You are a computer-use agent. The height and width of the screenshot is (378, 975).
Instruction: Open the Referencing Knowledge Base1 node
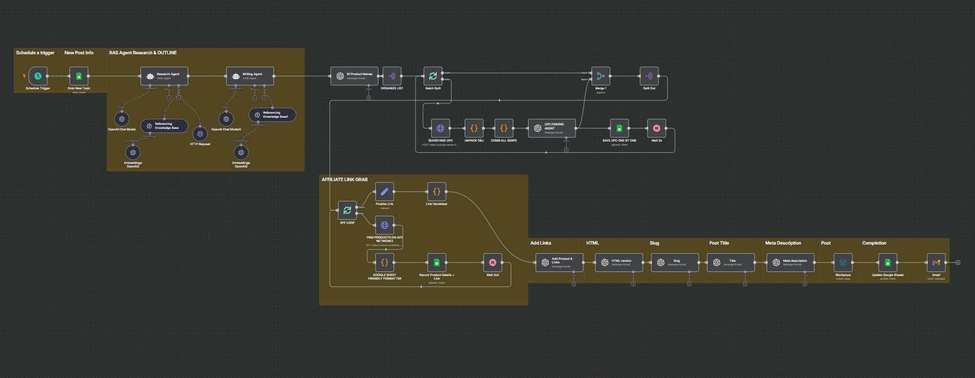click(272, 115)
